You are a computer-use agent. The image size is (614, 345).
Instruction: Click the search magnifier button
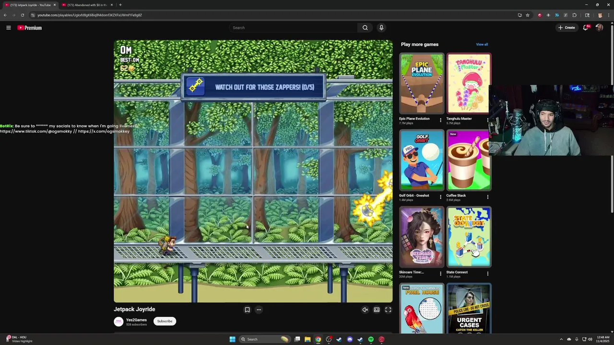[x=365, y=28]
